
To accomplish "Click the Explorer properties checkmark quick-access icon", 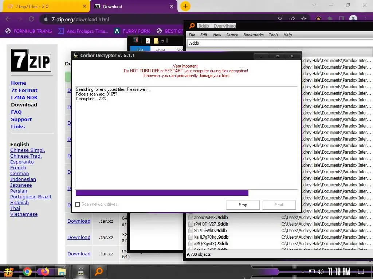I will (x=148, y=41).
